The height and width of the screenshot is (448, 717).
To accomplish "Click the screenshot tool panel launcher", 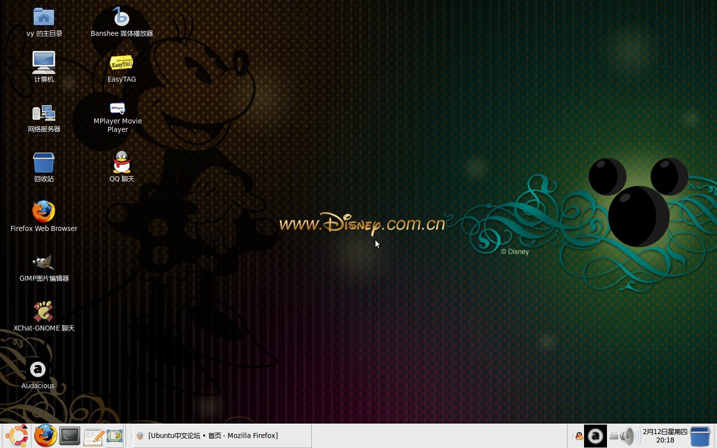I will click(115, 437).
